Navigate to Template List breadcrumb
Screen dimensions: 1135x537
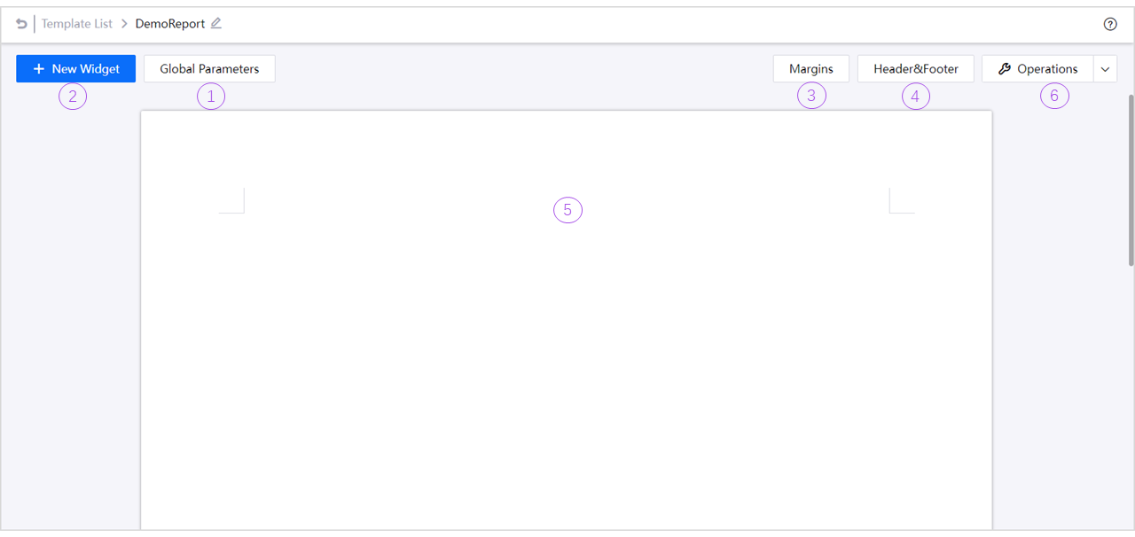click(x=76, y=24)
